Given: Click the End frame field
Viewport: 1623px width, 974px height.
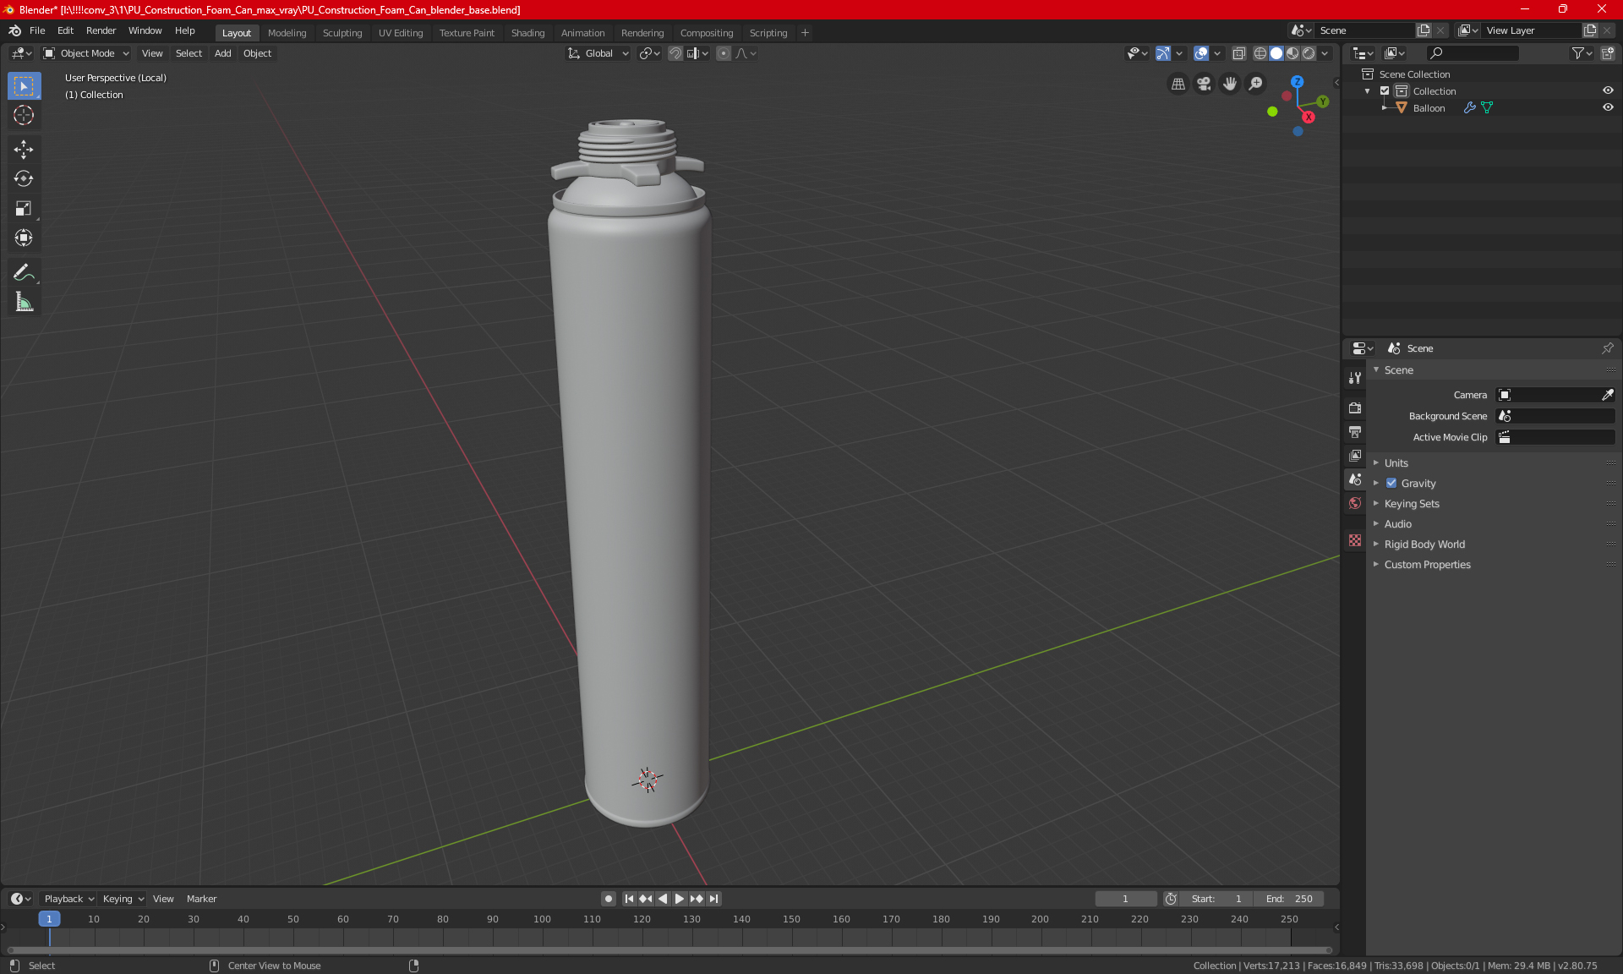Looking at the screenshot, I should click(1289, 899).
